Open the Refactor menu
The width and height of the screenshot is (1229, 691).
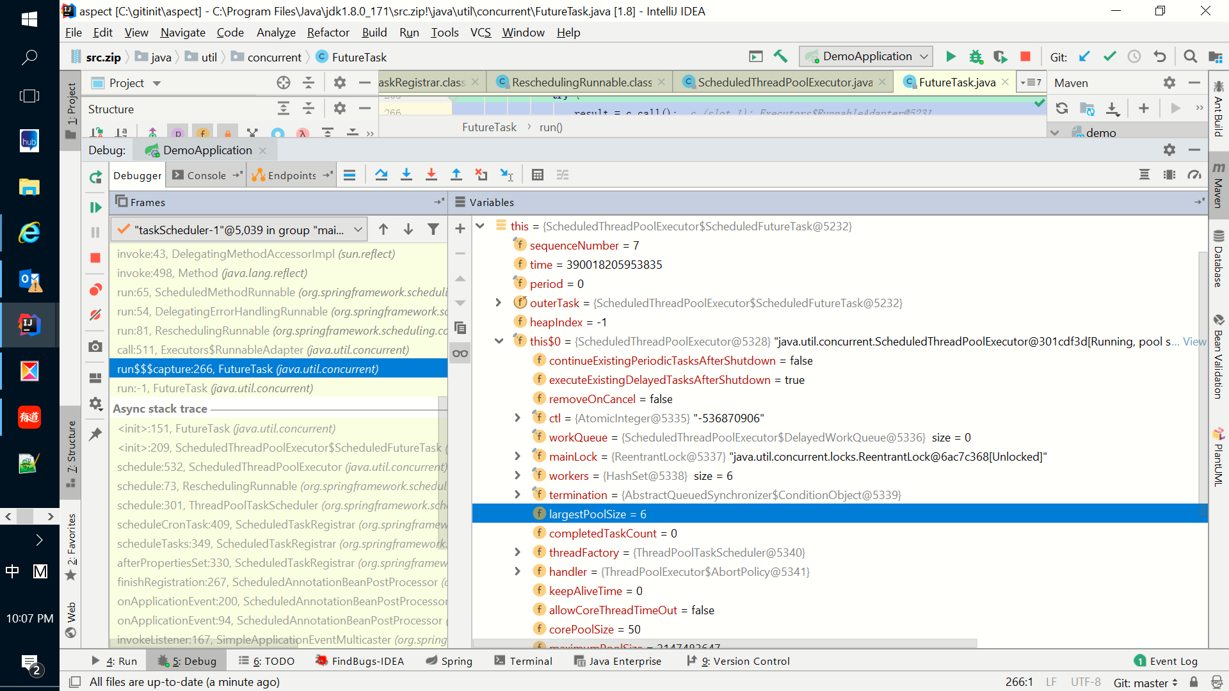[328, 33]
